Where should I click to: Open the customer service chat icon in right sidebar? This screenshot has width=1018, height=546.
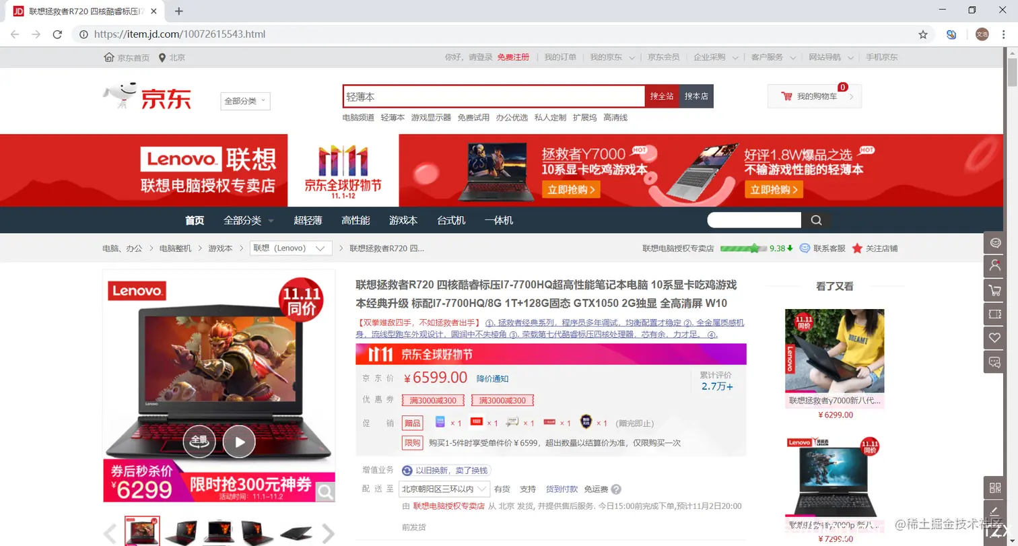(995, 242)
